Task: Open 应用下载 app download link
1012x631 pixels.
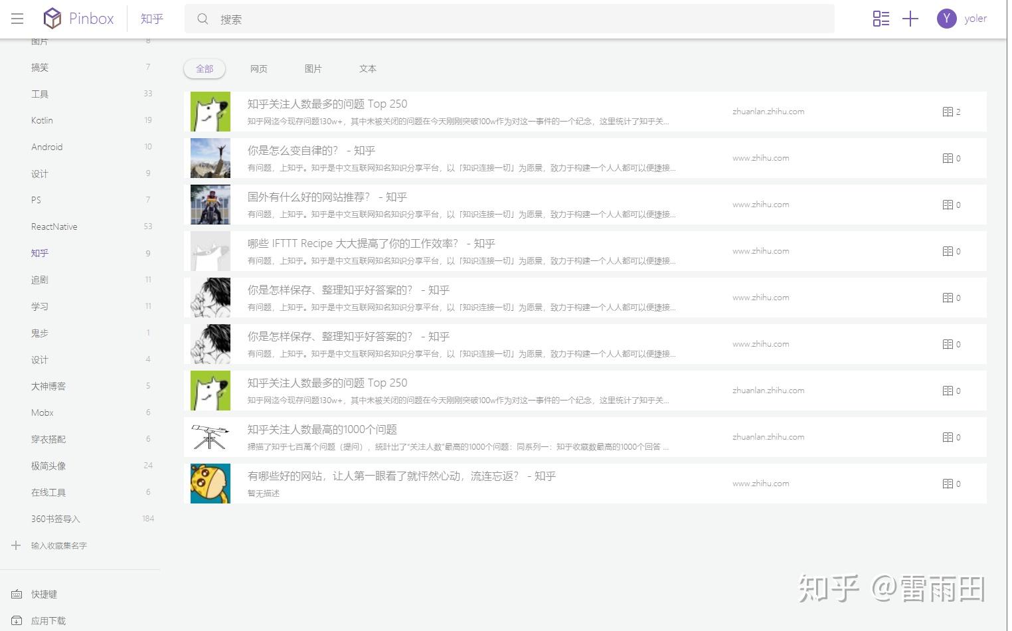Action: [x=48, y=620]
